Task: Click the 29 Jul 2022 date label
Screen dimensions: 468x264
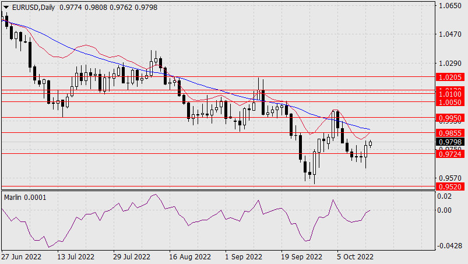Action: point(132,257)
